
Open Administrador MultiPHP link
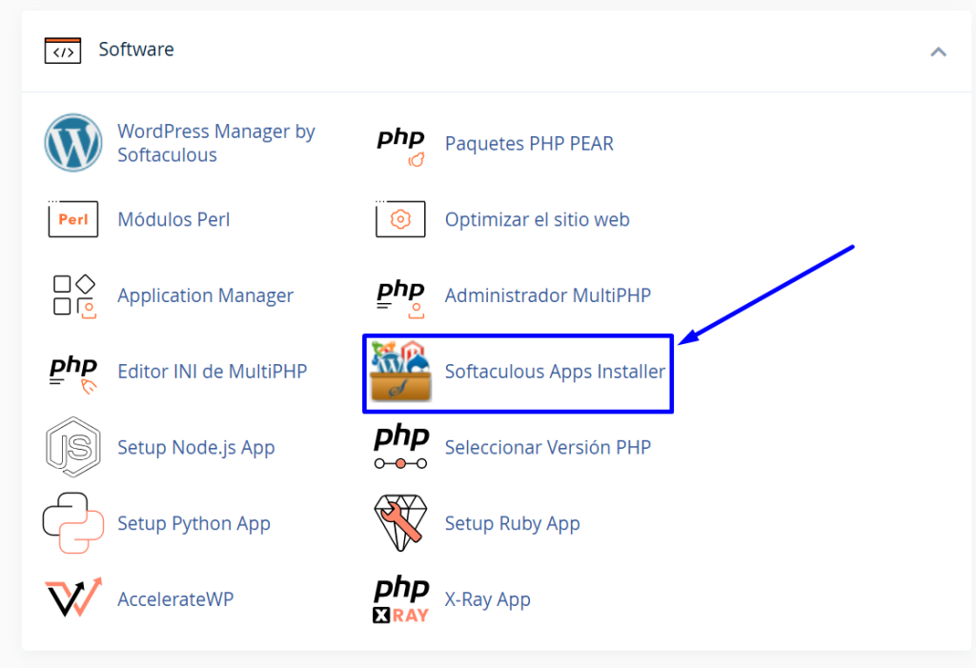tap(548, 295)
